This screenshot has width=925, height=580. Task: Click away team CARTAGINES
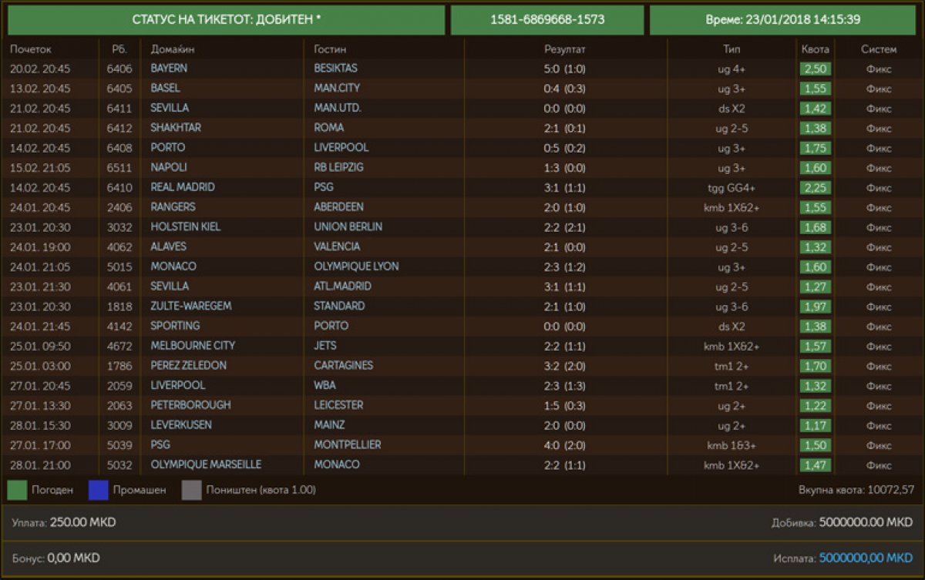pyautogui.click(x=343, y=366)
